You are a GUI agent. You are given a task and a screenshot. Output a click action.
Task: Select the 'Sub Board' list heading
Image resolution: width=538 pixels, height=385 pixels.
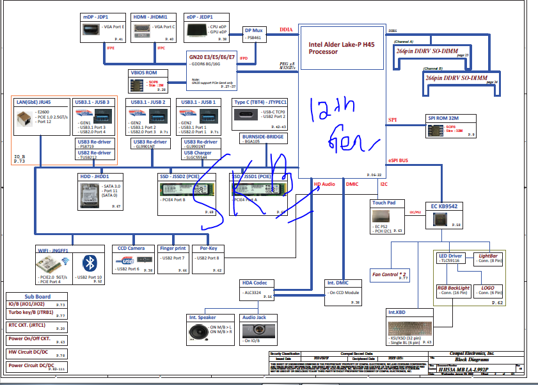tap(37, 297)
